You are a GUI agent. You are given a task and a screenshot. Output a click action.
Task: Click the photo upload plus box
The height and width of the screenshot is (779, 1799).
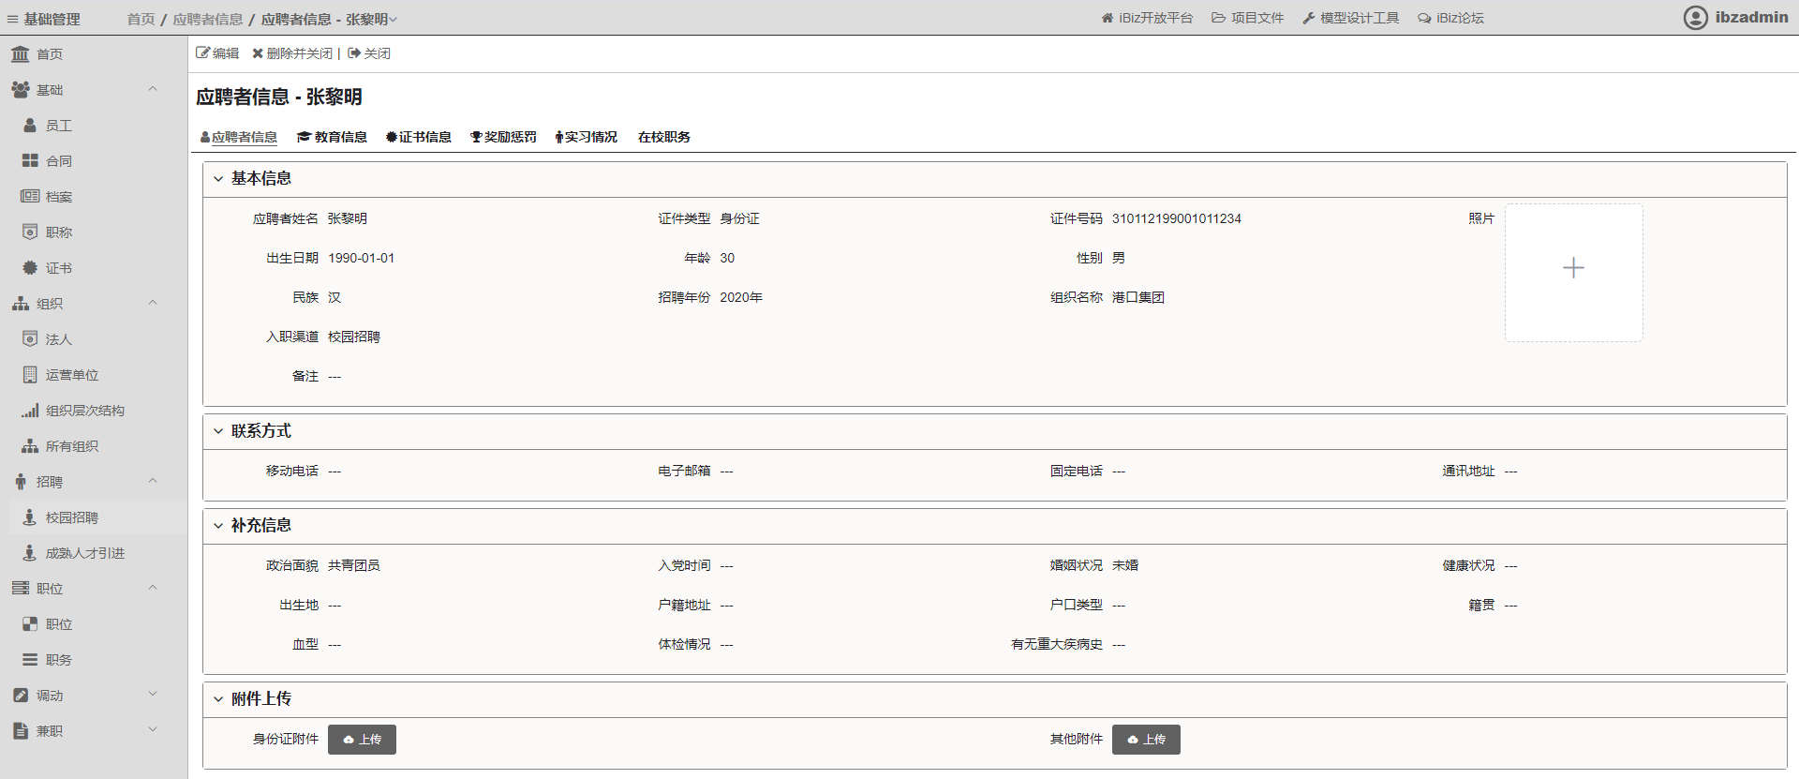1574,273
